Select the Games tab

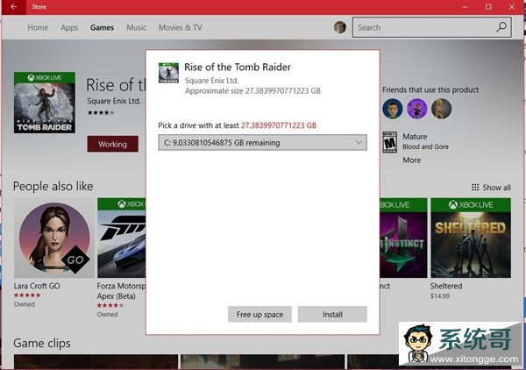pyautogui.click(x=102, y=27)
